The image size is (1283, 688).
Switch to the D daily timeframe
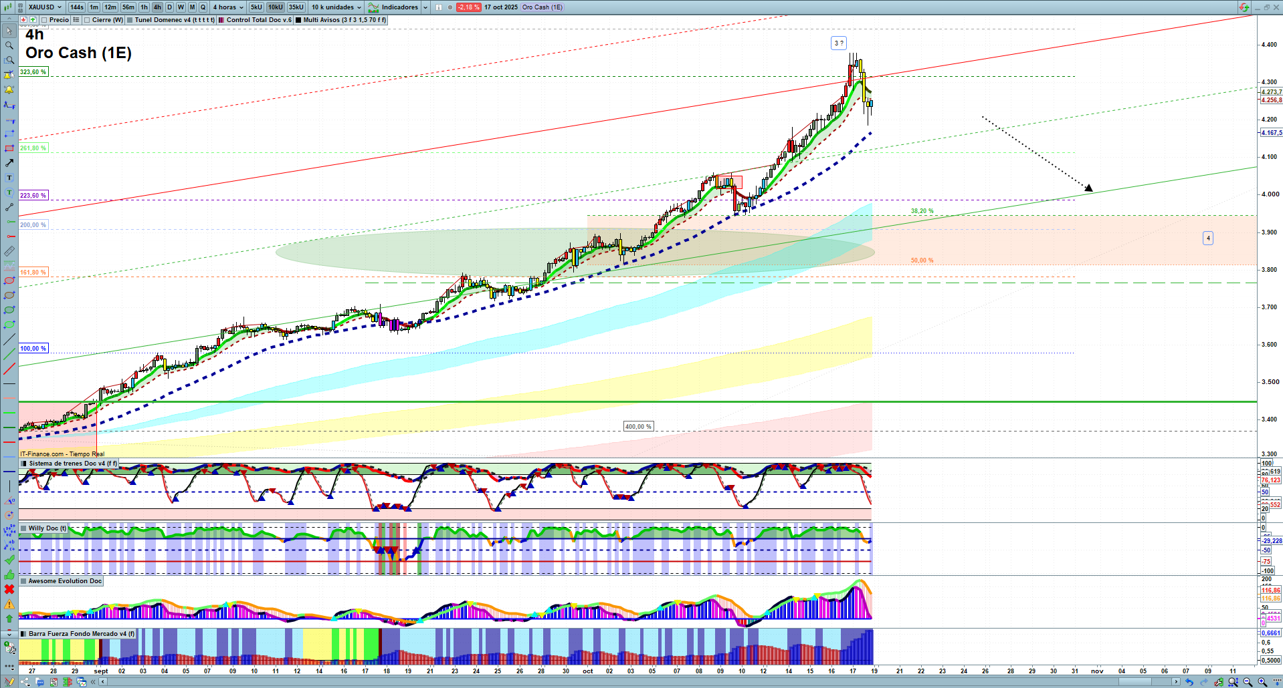(169, 7)
